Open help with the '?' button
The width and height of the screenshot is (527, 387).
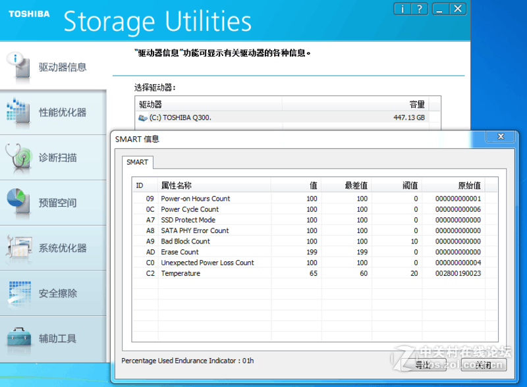click(x=418, y=9)
